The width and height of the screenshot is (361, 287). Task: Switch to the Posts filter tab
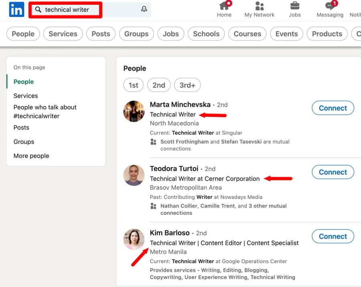pos(101,34)
